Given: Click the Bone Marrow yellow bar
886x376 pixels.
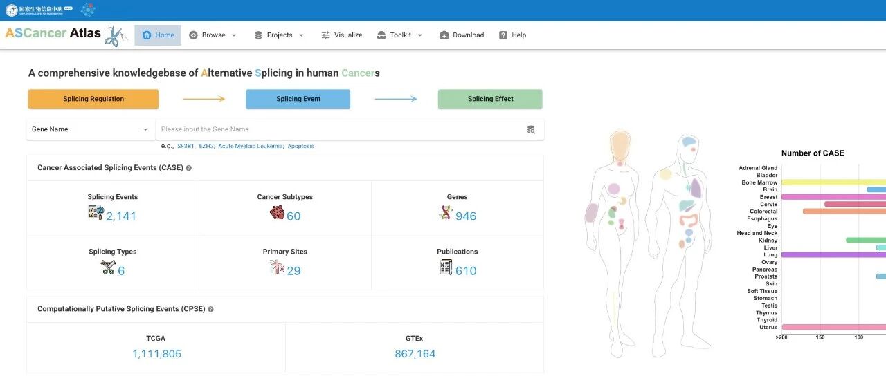Looking at the screenshot, I should click(x=834, y=182).
